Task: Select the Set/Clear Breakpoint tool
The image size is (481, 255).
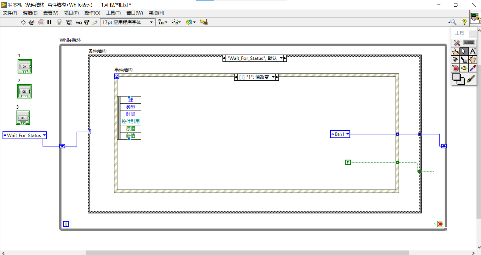Action: tap(455, 68)
